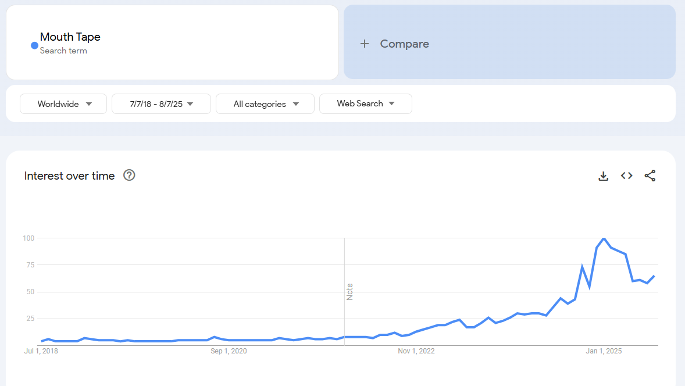
Task: Expand the All categories dropdown
Action: (265, 104)
